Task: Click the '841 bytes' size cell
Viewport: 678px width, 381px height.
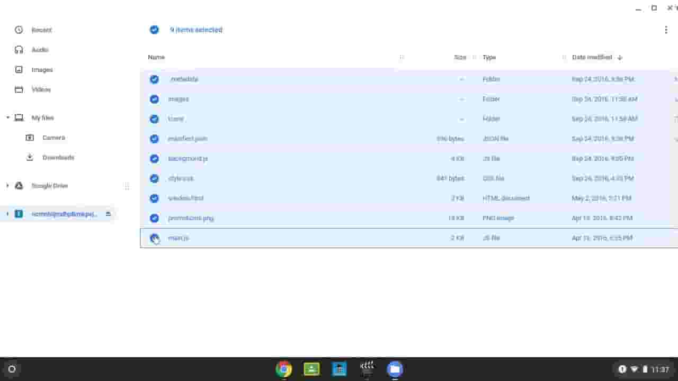Action: pos(450,178)
